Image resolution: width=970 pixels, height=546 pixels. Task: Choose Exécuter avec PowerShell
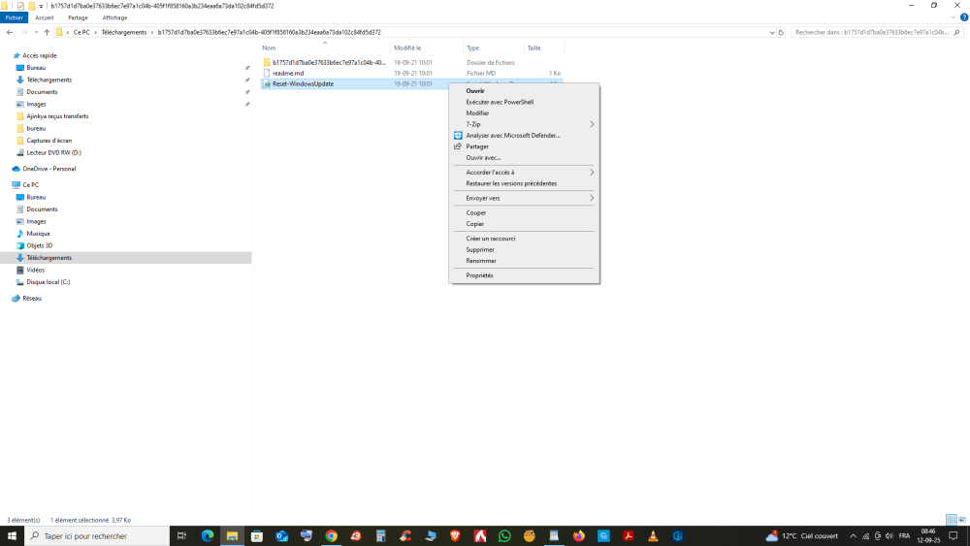click(x=500, y=102)
